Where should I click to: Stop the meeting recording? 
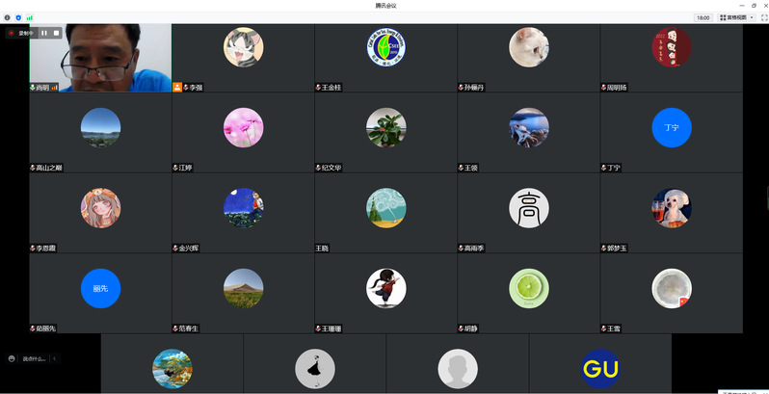point(57,33)
